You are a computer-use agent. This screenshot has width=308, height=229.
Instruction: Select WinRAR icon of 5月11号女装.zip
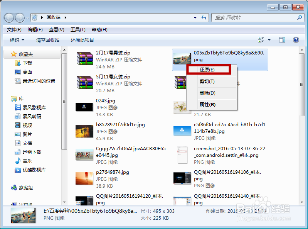84,83
